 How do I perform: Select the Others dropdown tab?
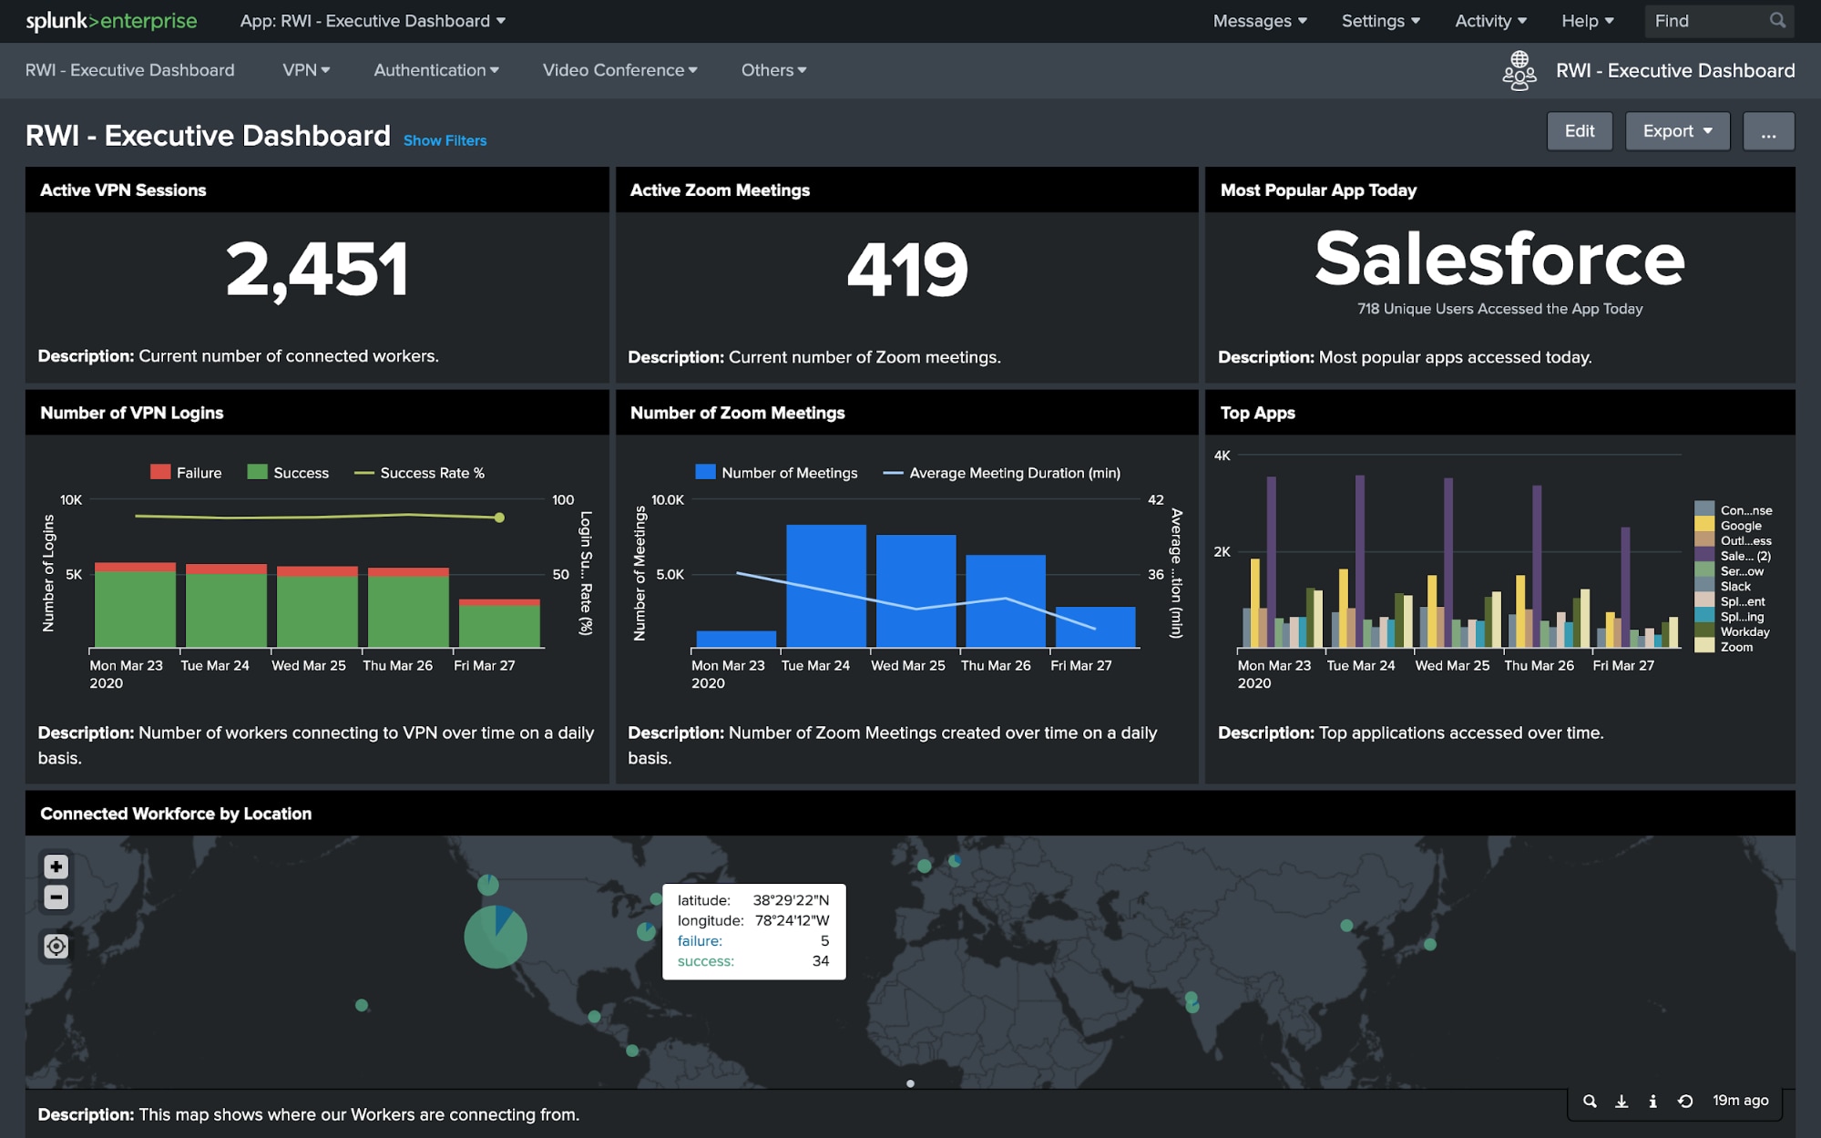point(774,69)
